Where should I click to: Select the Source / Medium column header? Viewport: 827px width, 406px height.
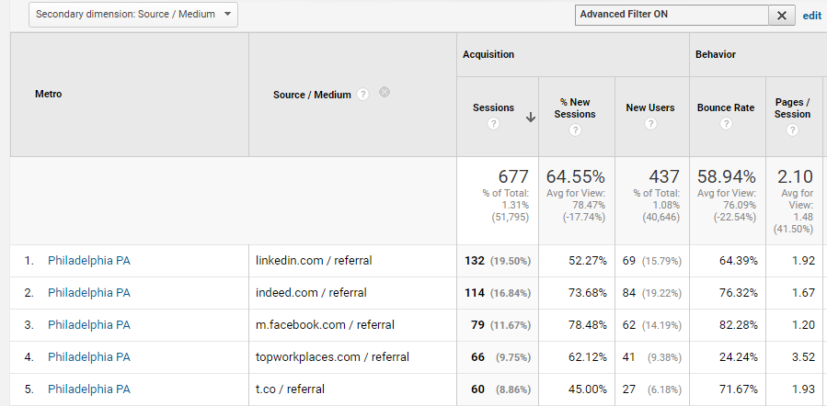(312, 95)
